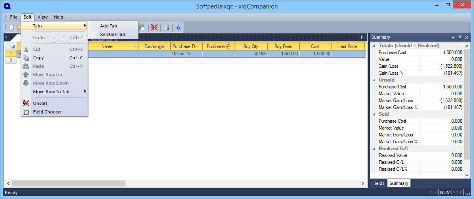474x199 pixels.
Task: Open Help via the question mark icon
Action: [x=178, y=28]
